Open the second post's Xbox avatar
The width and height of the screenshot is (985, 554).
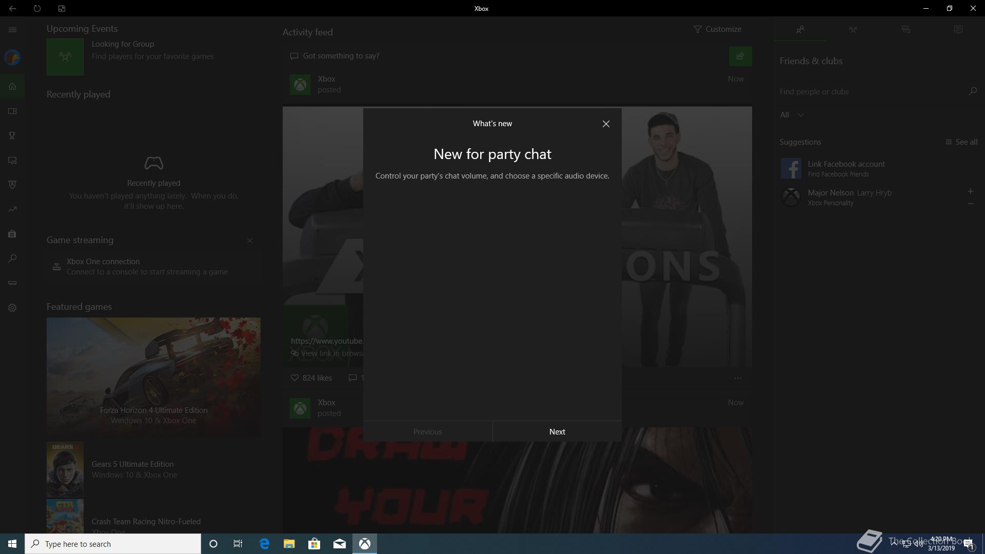[x=300, y=408]
